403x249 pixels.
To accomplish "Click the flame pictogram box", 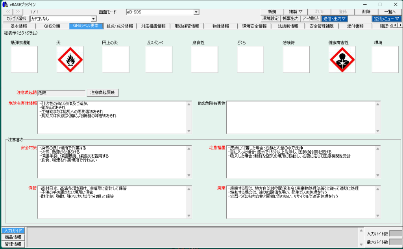I will [x=70, y=59].
